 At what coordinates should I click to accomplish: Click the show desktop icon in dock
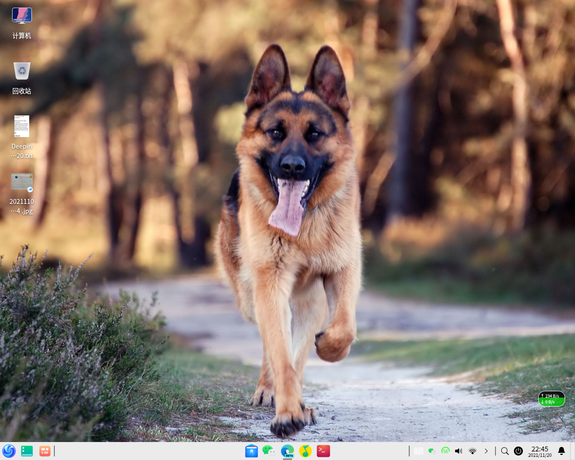(x=27, y=451)
